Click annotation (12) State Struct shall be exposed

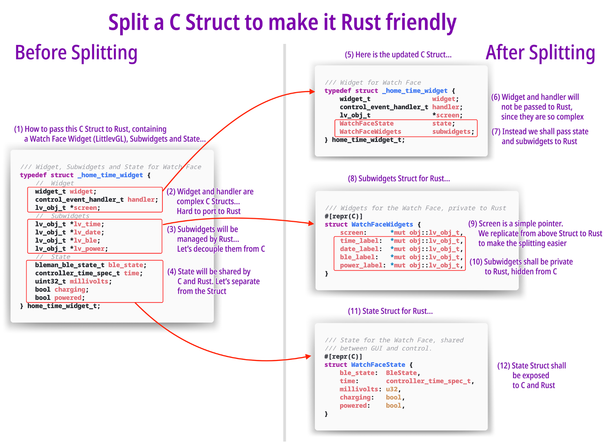coord(532,375)
